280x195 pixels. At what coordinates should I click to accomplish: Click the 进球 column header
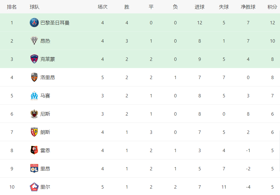(200, 7)
